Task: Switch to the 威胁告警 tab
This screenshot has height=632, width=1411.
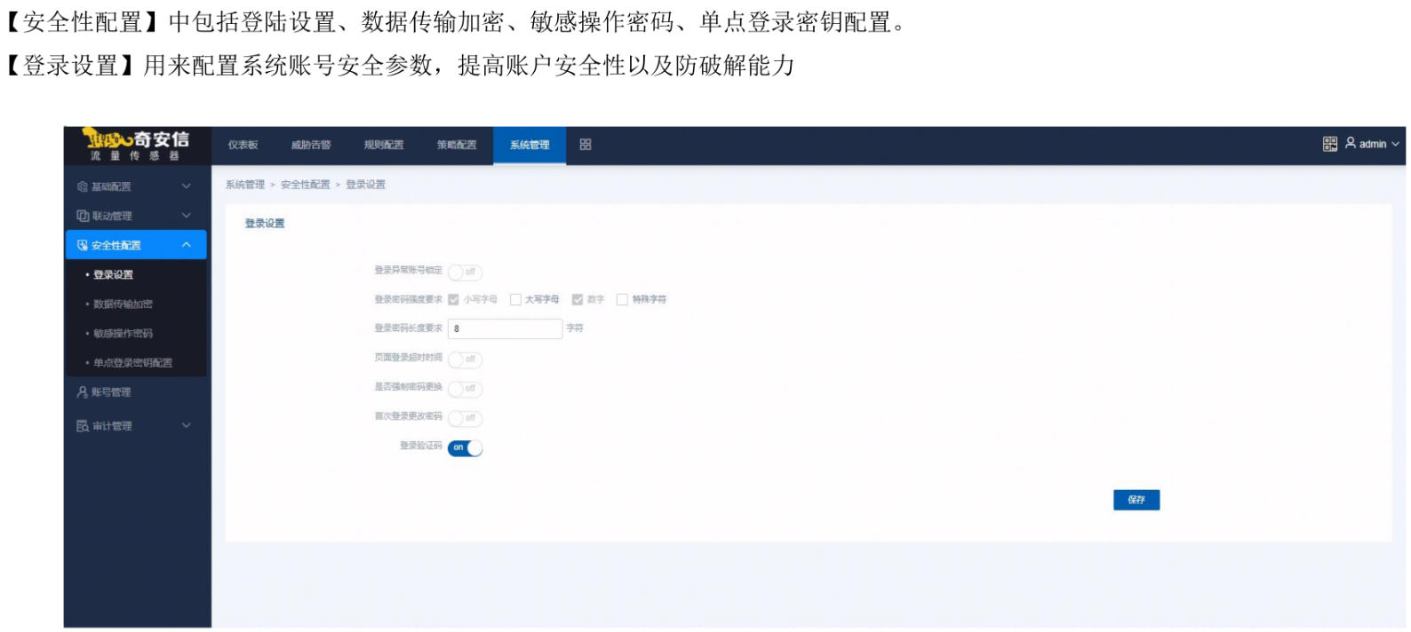Action: coord(311,145)
